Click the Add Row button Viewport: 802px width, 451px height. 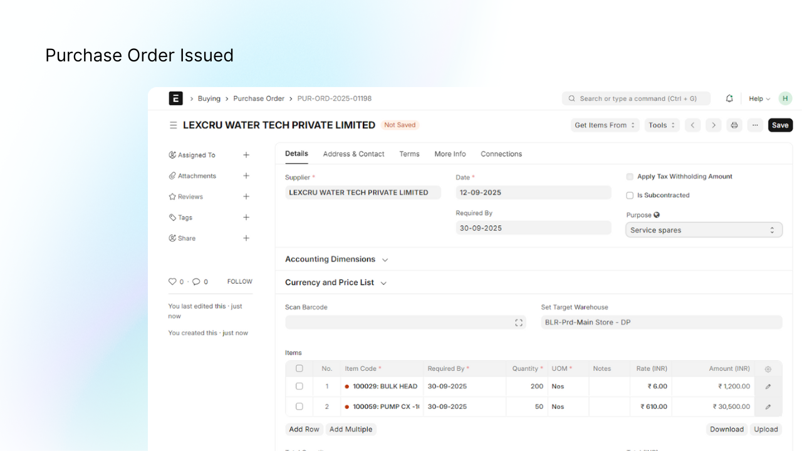click(304, 429)
